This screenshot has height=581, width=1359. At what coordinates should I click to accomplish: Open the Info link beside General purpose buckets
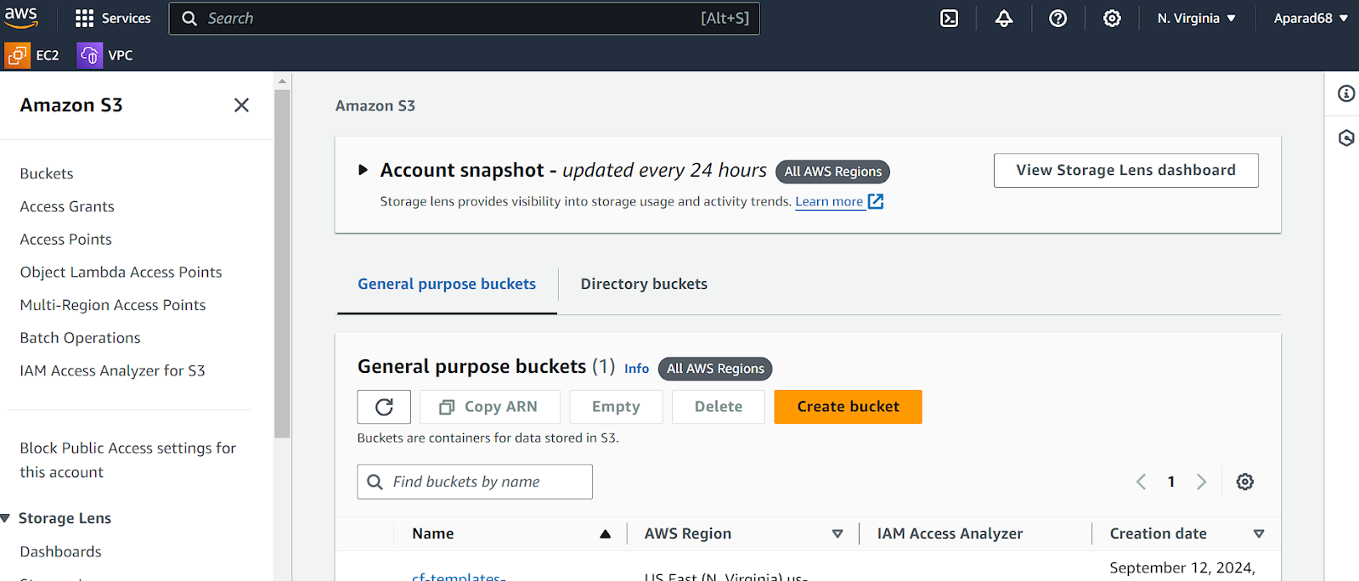tap(636, 369)
